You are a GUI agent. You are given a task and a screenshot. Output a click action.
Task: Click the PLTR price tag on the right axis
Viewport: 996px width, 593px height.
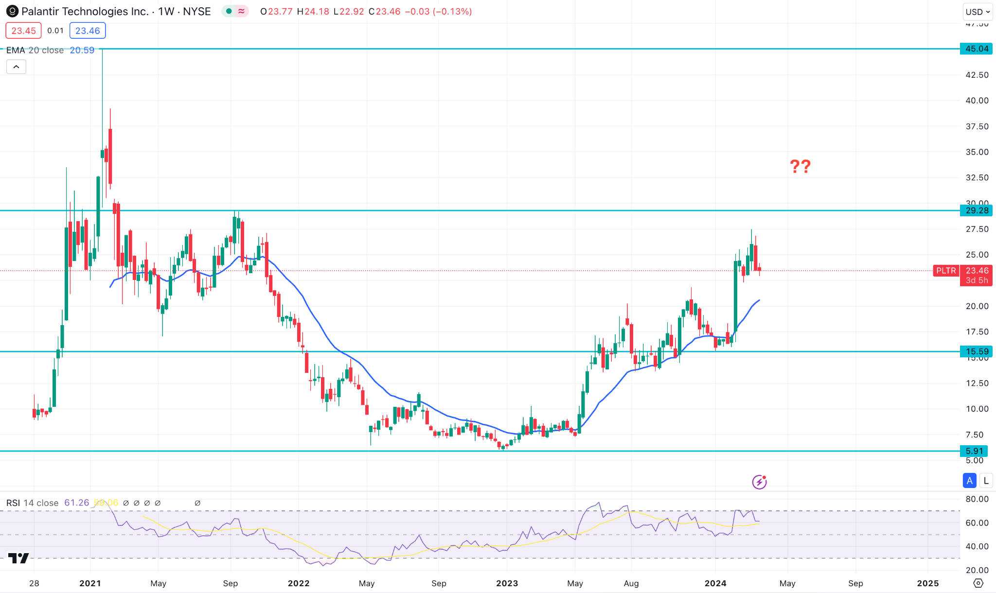tap(945, 271)
